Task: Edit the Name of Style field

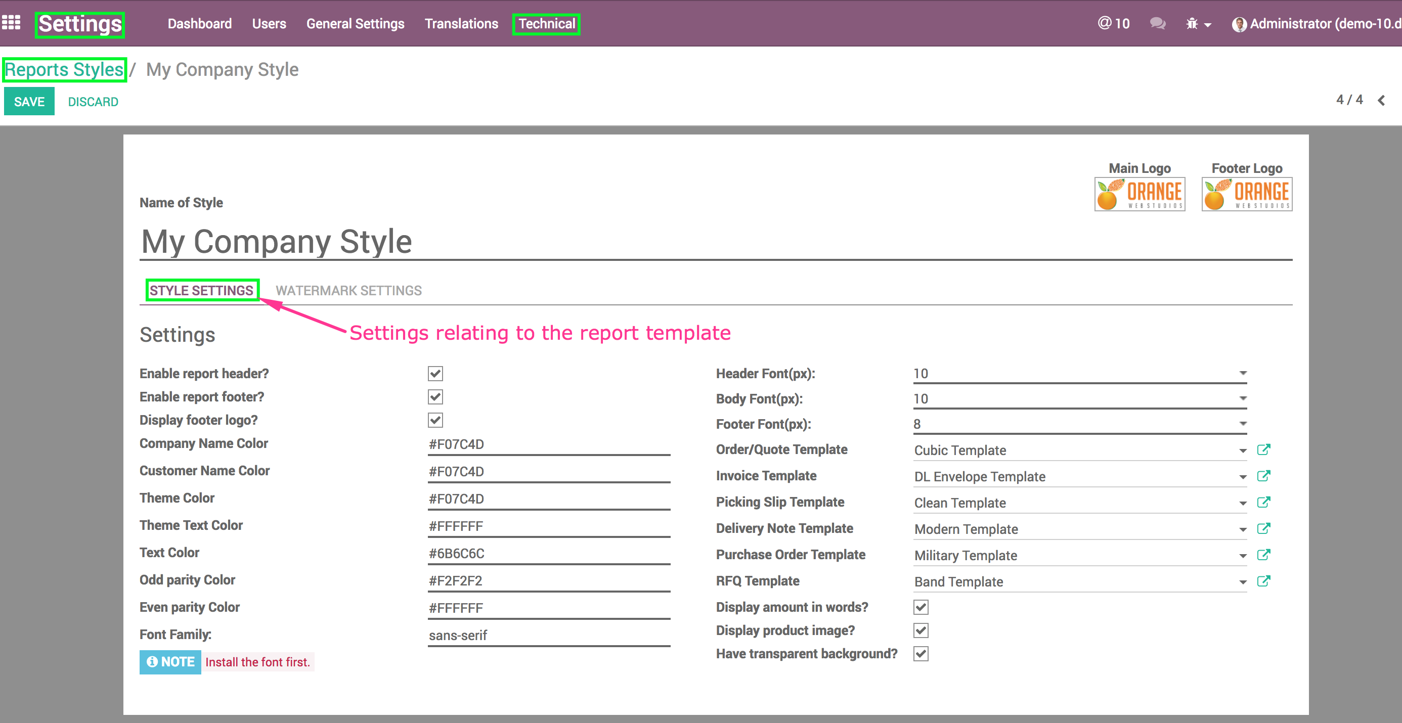Action: tap(716, 242)
